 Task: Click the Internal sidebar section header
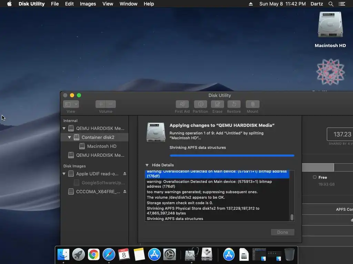coord(70,121)
